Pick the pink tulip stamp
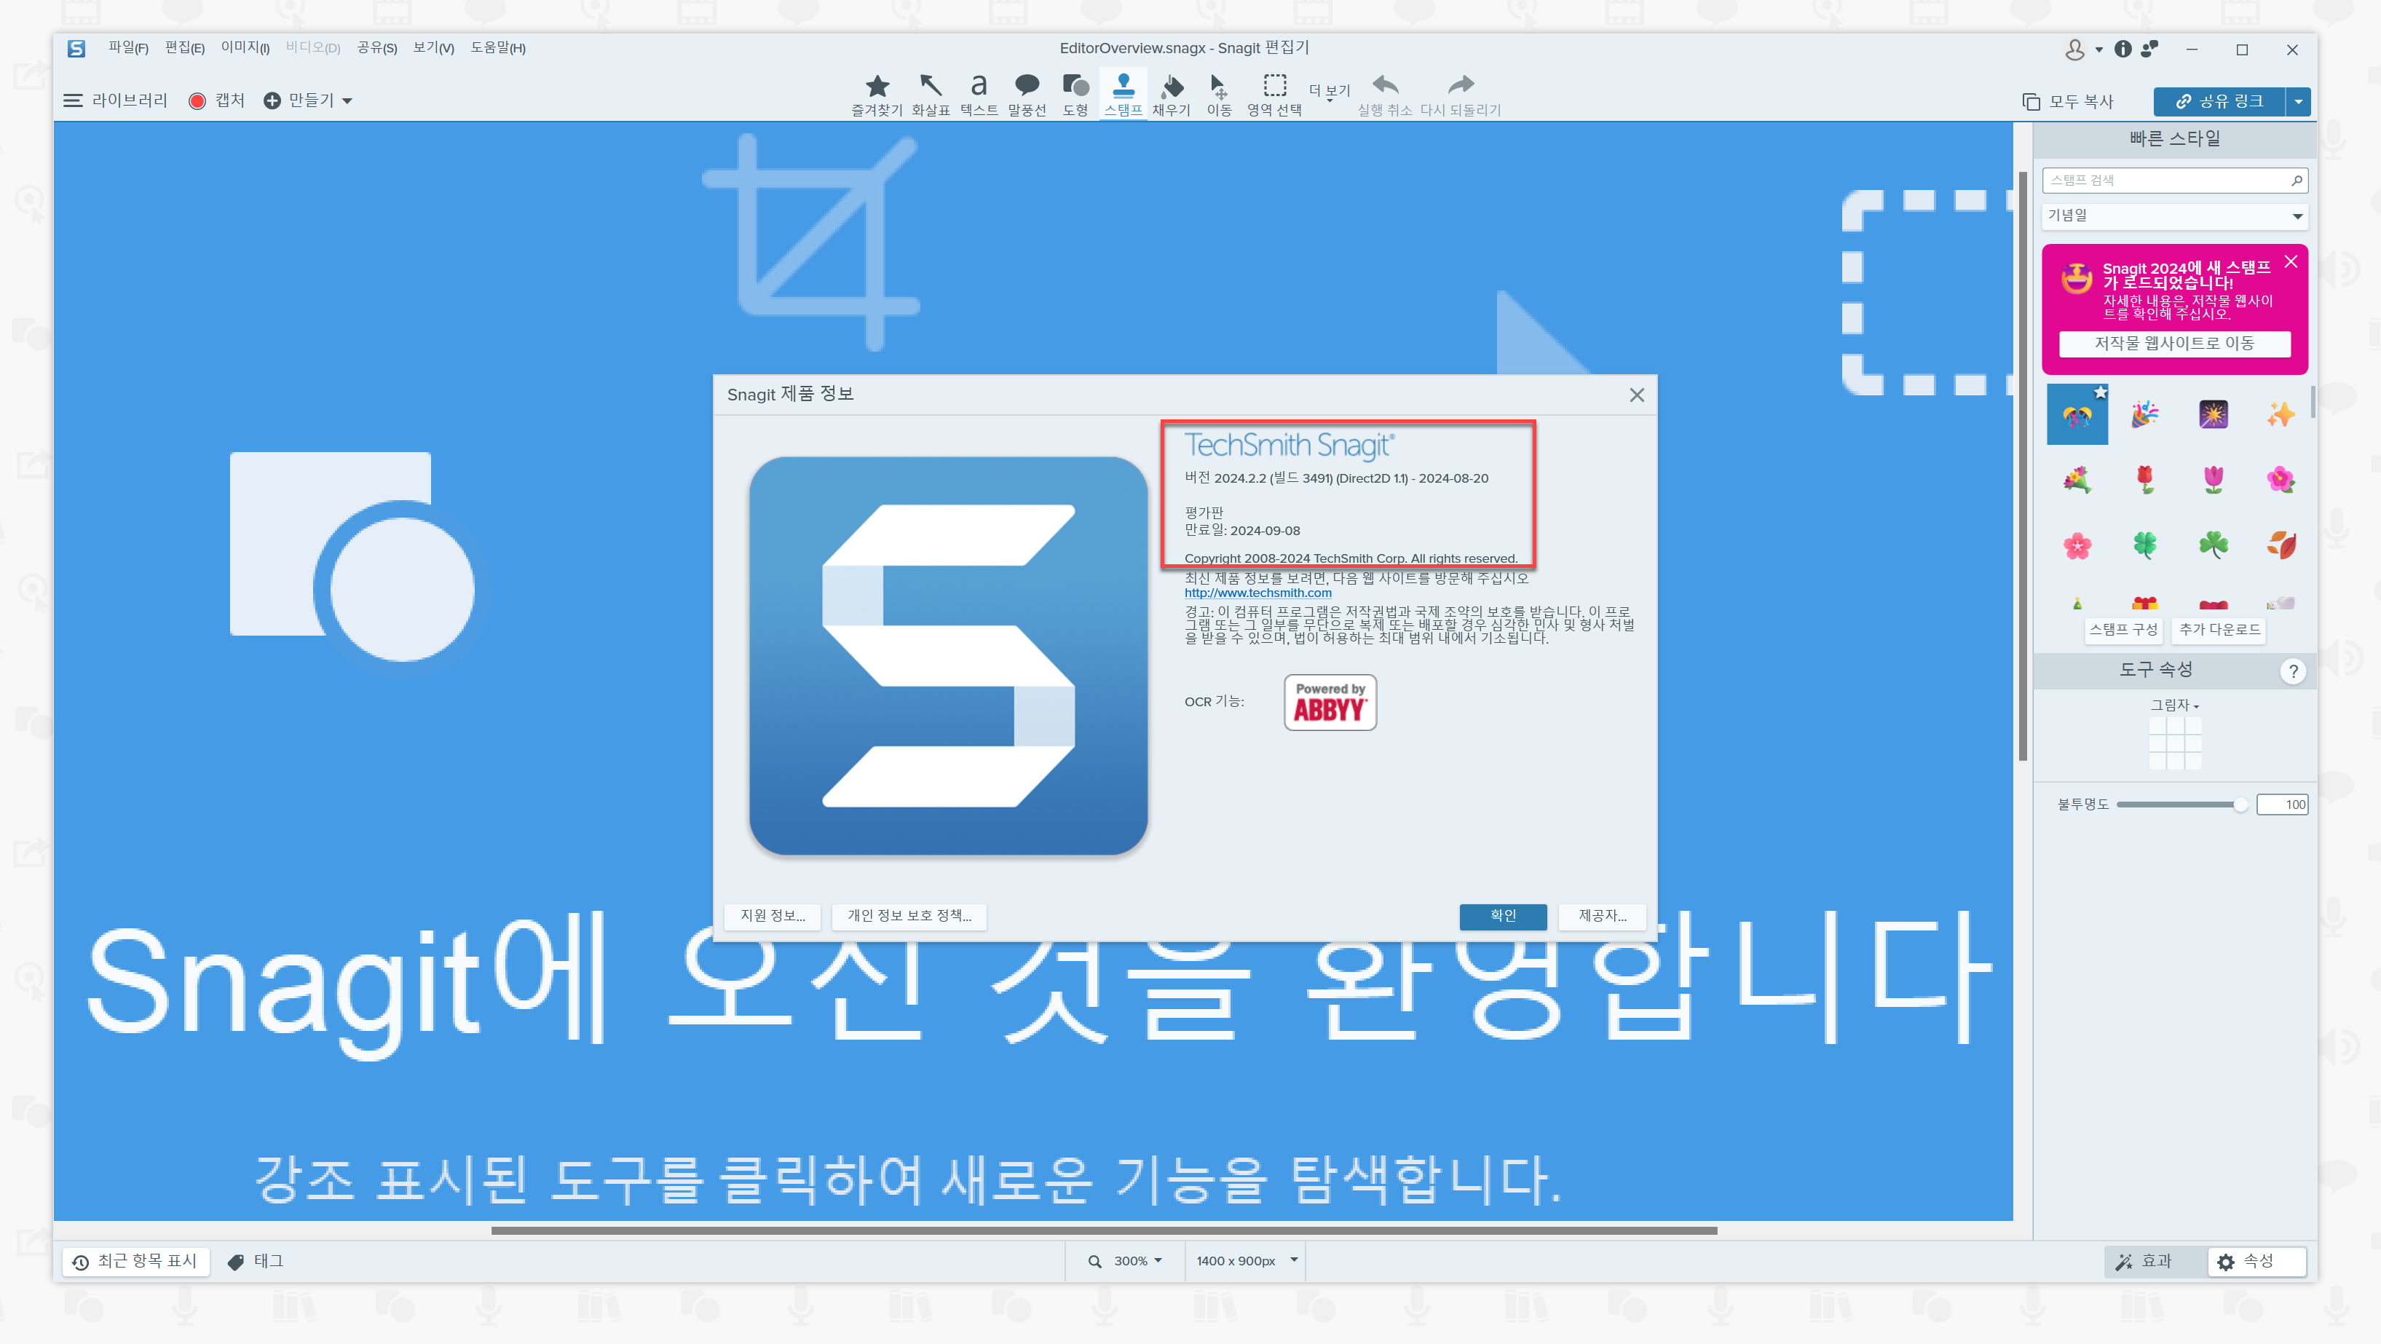2381x1344 pixels. tap(2213, 480)
